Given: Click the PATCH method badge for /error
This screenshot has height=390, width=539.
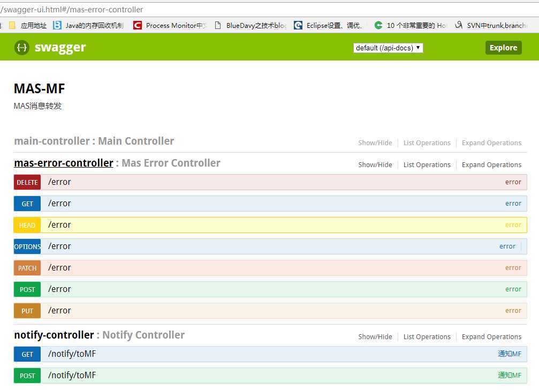Looking at the screenshot, I should 27,268.
